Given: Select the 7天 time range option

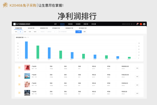Looking at the screenshot, I should pos(20,31).
